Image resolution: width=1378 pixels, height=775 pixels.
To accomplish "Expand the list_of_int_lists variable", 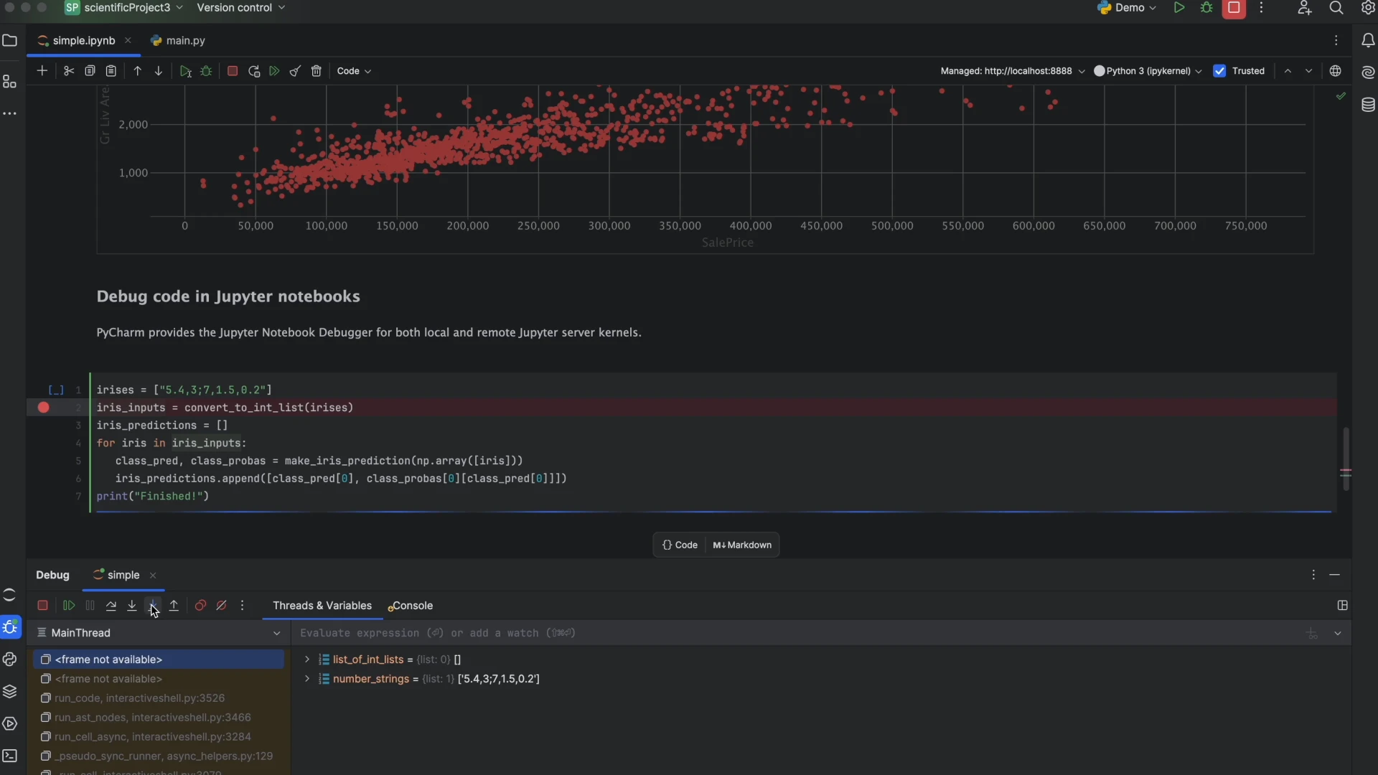I will (x=307, y=659).
